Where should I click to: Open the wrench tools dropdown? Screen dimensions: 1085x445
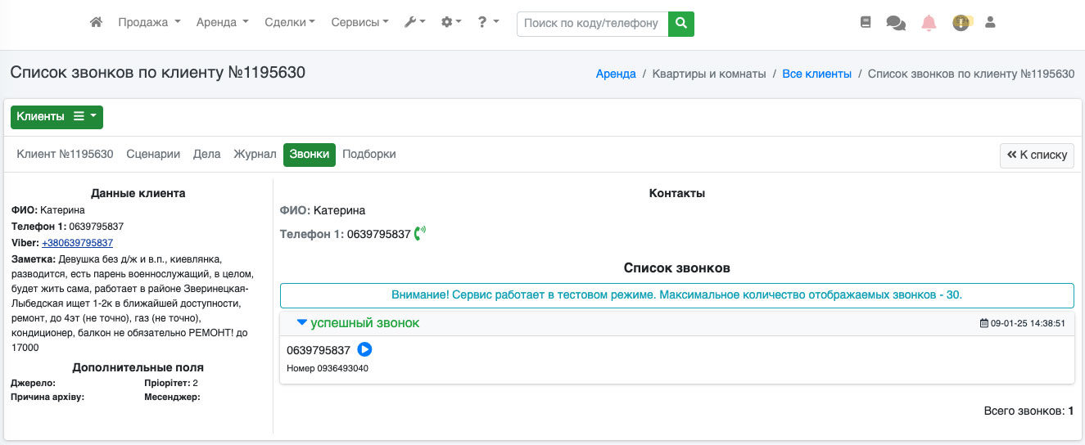[414, 23]
